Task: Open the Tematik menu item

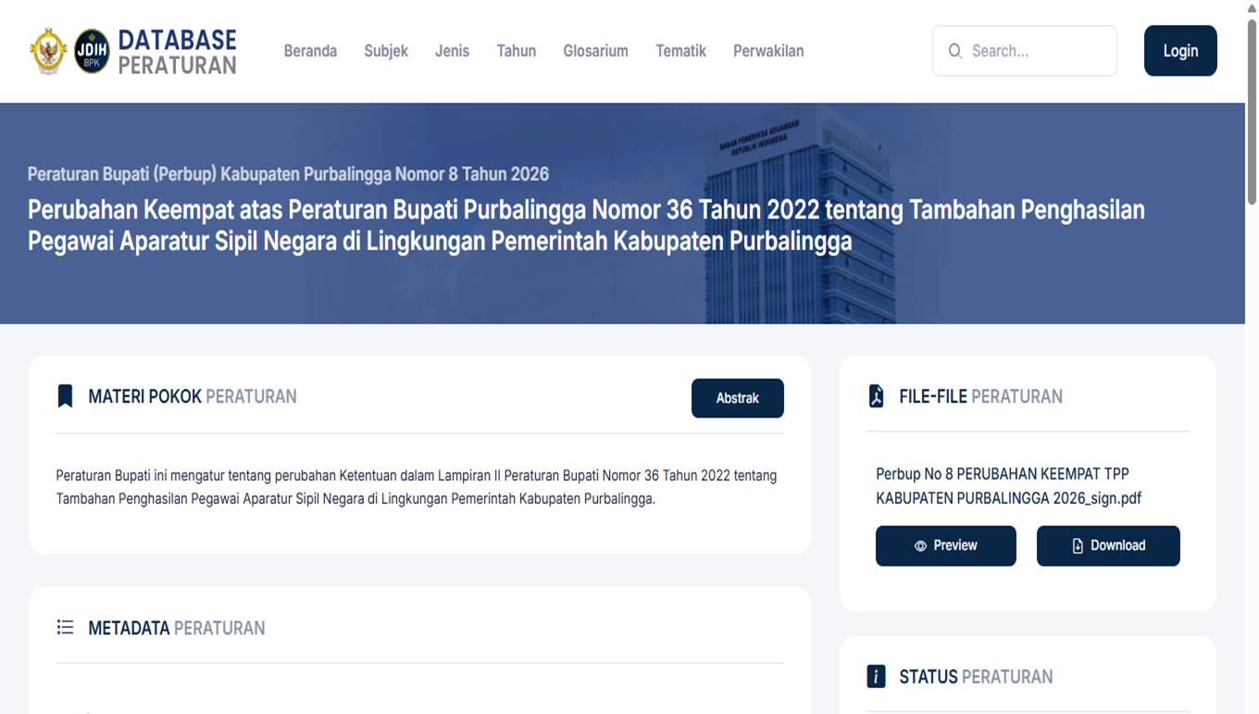Action: pos(681,51)
